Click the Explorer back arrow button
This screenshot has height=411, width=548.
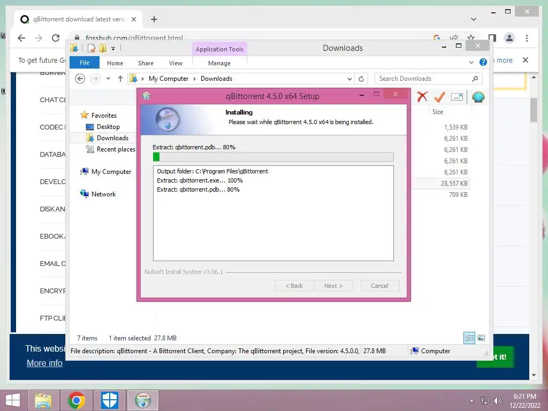(80, 79)
